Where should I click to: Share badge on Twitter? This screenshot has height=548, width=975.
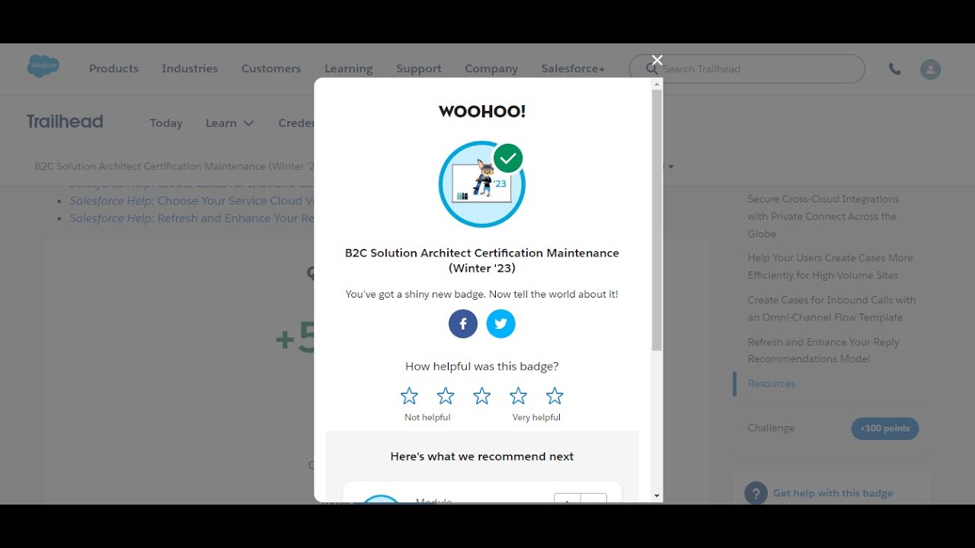pyautogui.click(x=500, y=323)
